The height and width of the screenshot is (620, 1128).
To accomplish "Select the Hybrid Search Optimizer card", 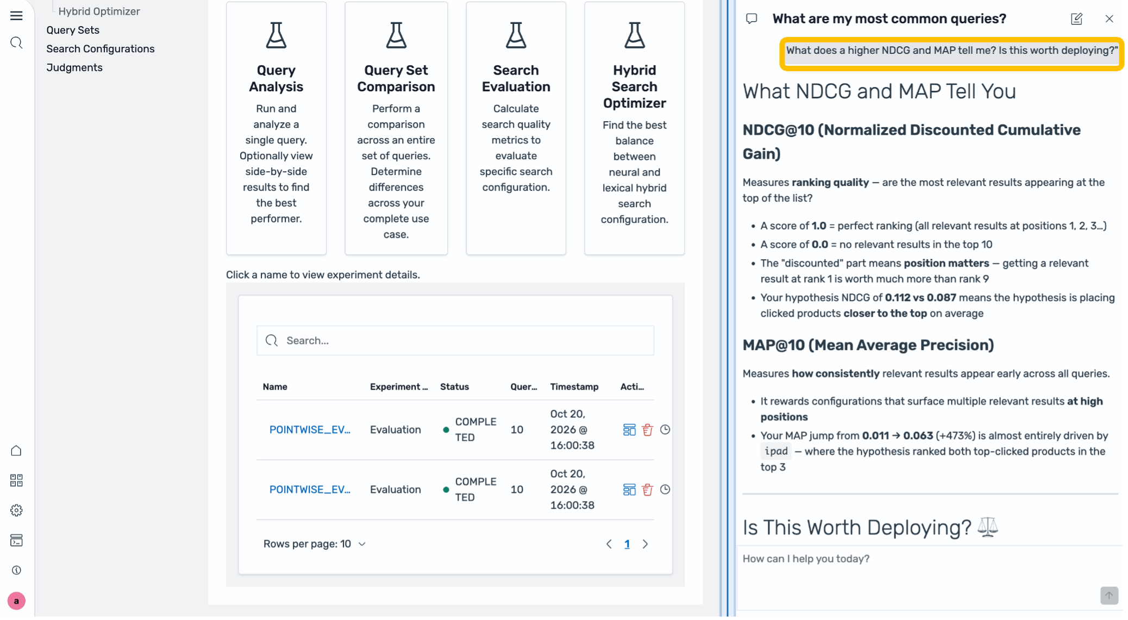I will 634,128.
